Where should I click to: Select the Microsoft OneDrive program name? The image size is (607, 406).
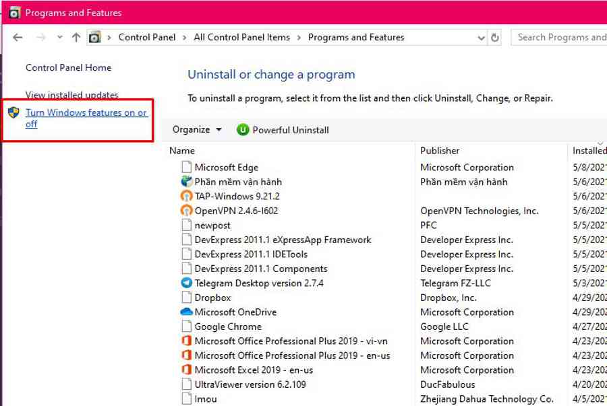[235, 312]
